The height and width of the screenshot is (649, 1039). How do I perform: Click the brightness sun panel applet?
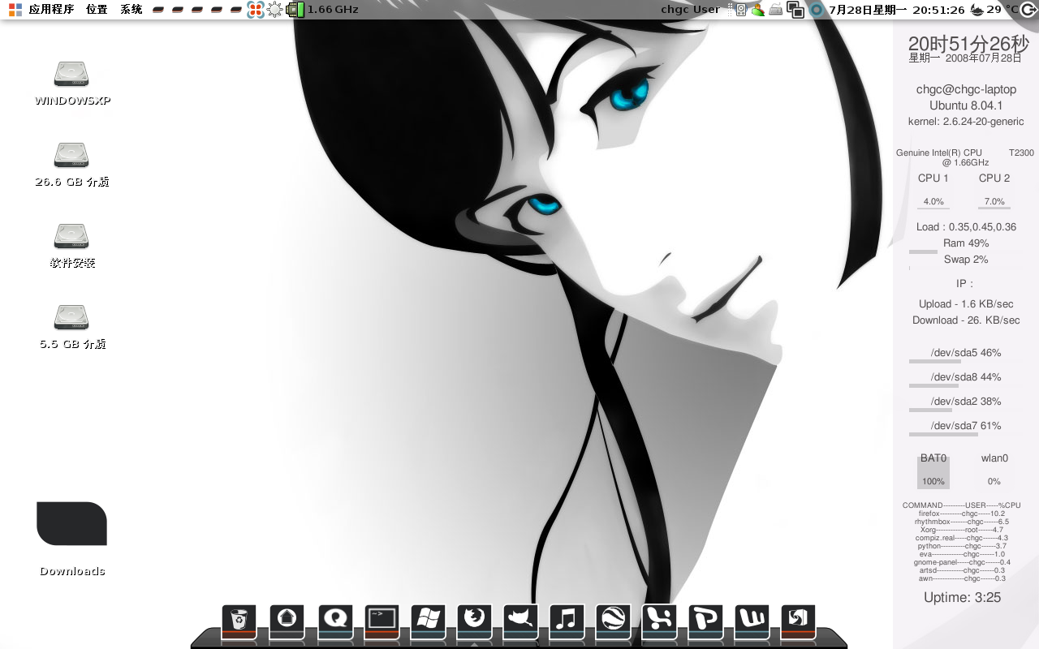tap(275, 10)
